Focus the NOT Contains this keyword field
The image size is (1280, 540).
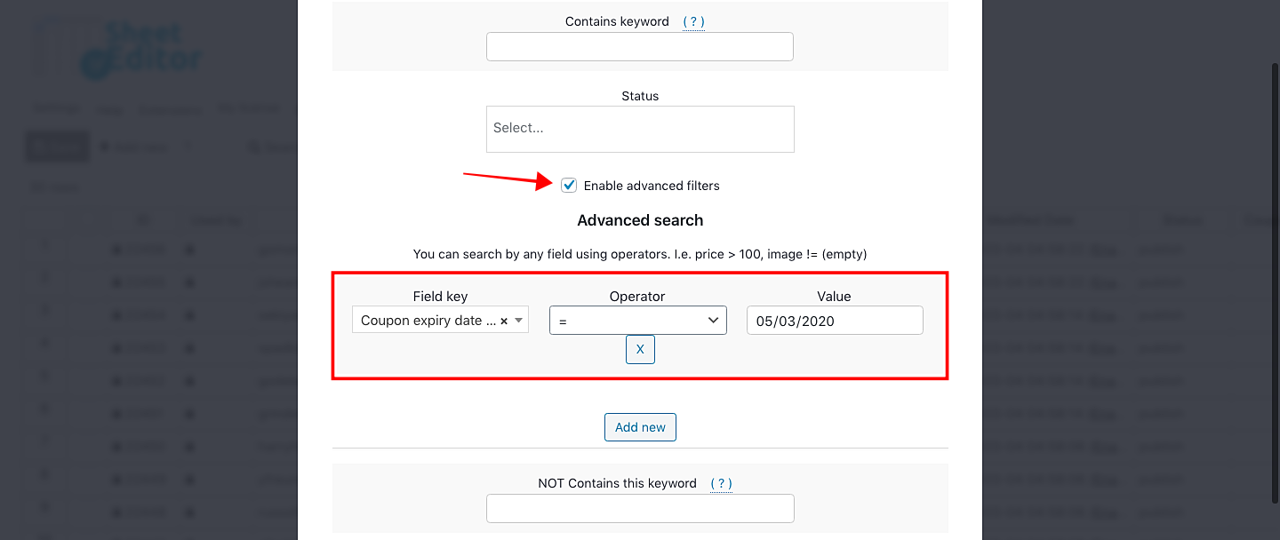pyautogui.click(x=640, y=508)
